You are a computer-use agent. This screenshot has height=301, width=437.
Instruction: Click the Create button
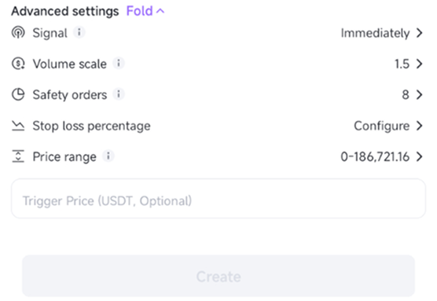(218, 276)
